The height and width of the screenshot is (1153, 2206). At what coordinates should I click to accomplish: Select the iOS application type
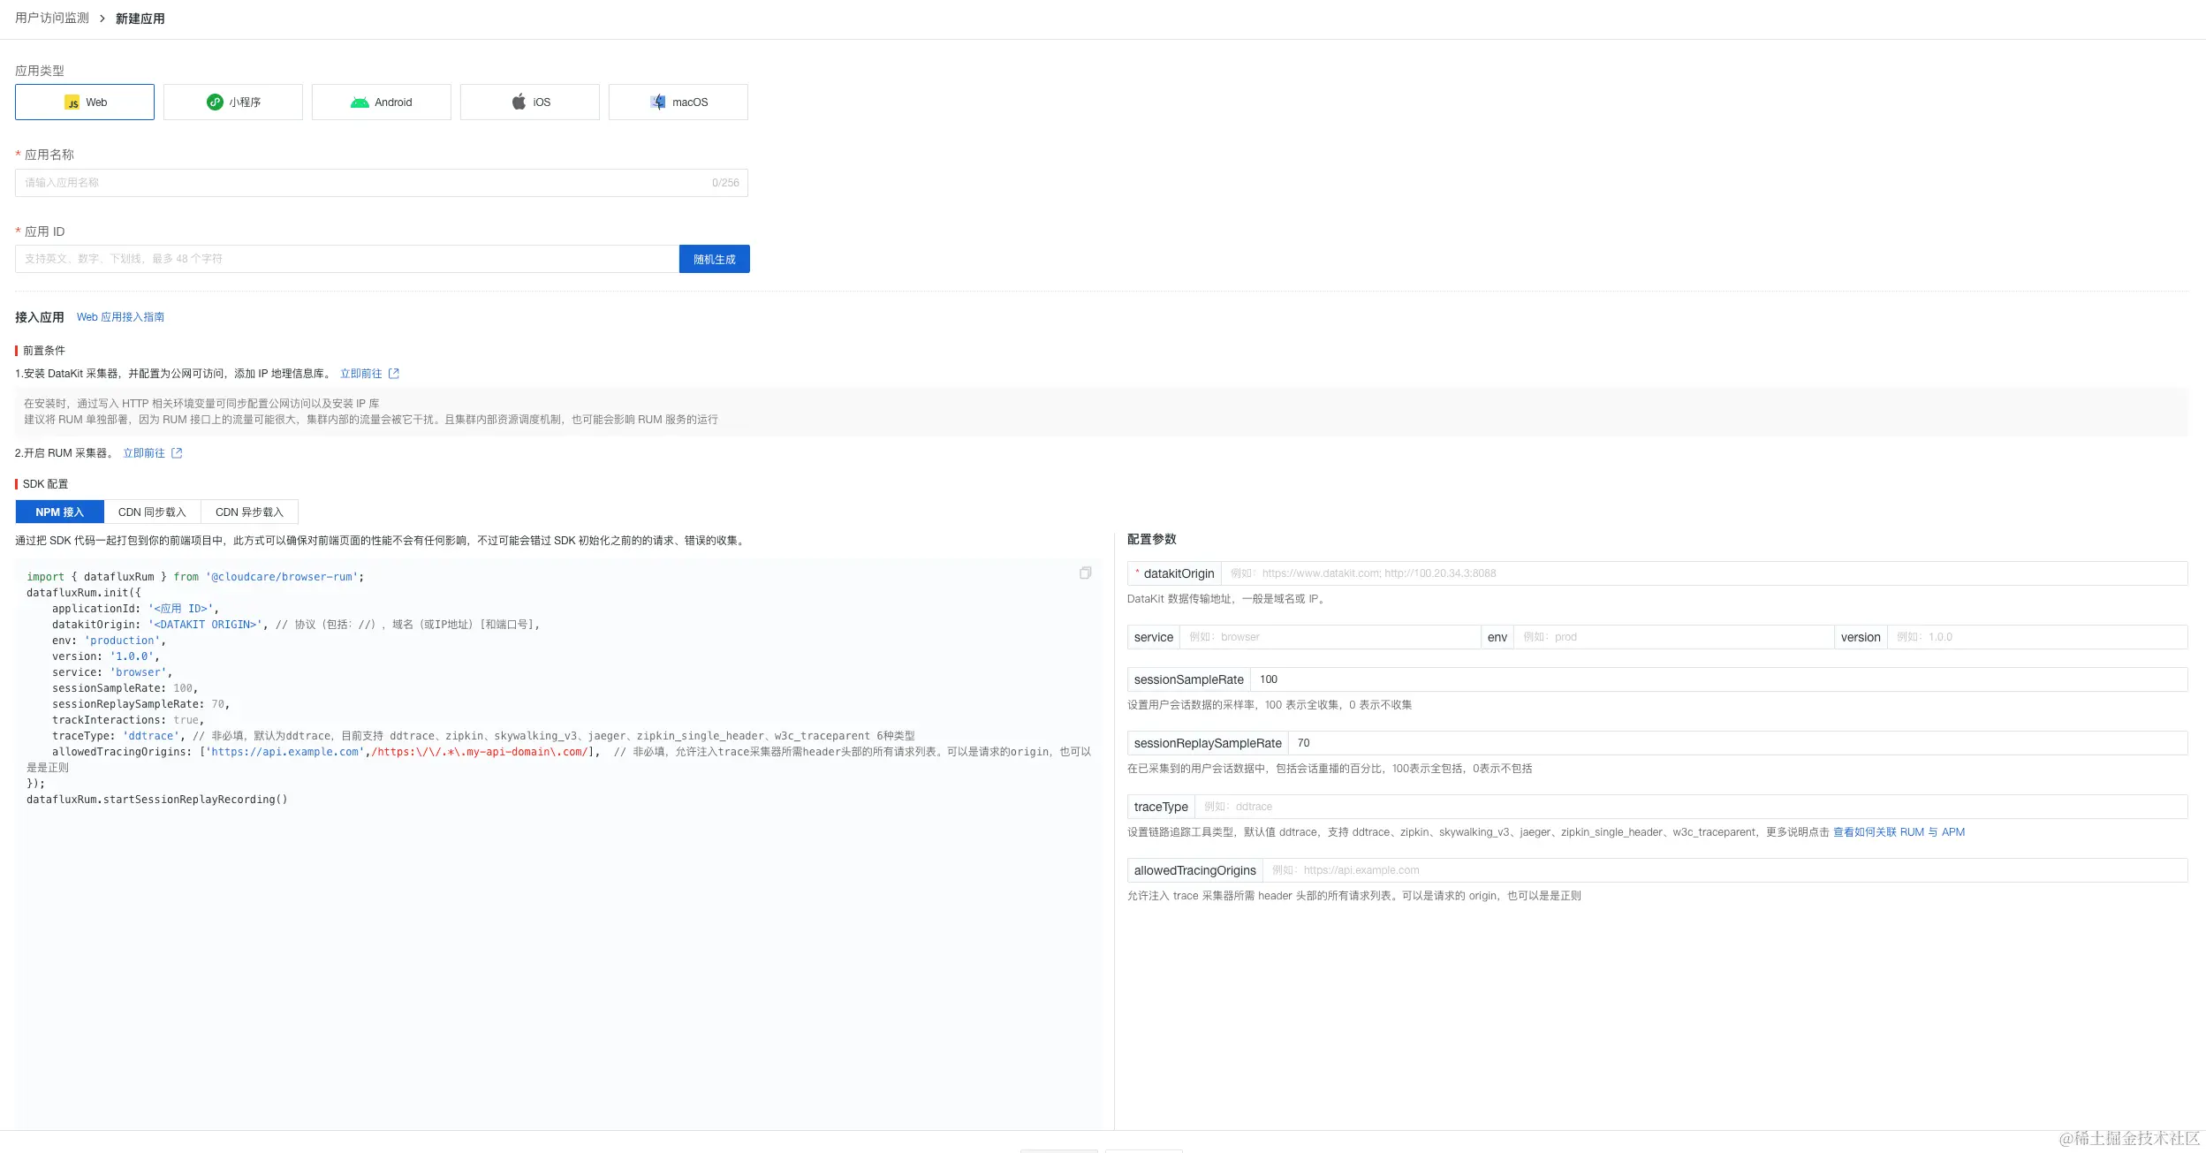[530, 102]
